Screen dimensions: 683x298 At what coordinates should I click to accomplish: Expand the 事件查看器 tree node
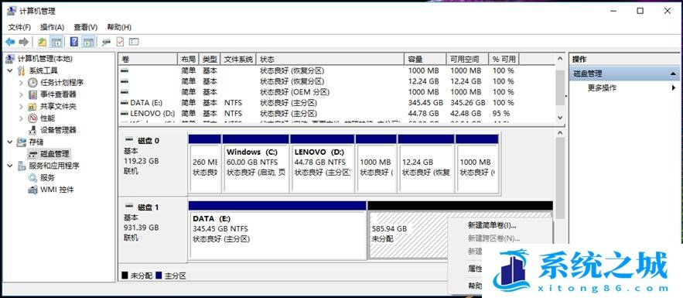pyautogui.click(x=22, y=94)
